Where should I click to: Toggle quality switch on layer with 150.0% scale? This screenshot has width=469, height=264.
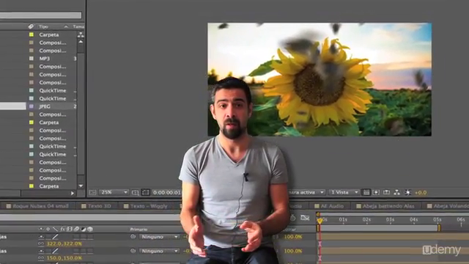tap(55, 251)
